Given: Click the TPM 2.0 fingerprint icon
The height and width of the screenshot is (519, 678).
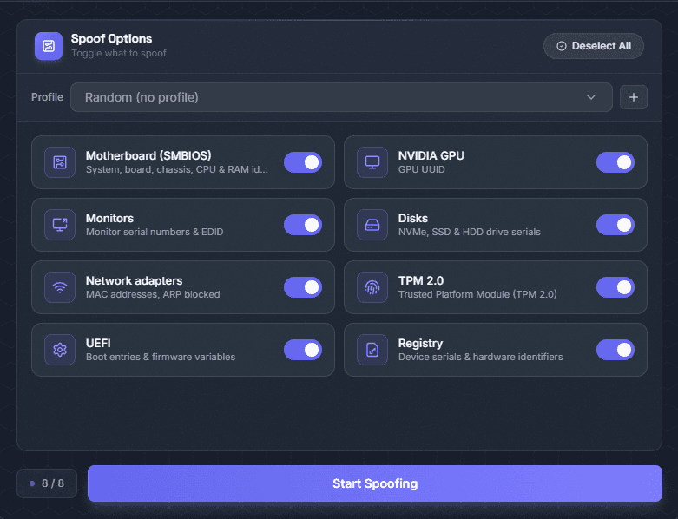Looking at the screenshot, I should (x=372, y=287).
